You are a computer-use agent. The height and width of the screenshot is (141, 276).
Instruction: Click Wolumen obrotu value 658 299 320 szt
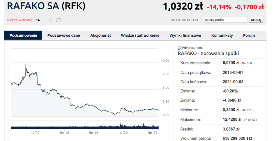(237, 138)
